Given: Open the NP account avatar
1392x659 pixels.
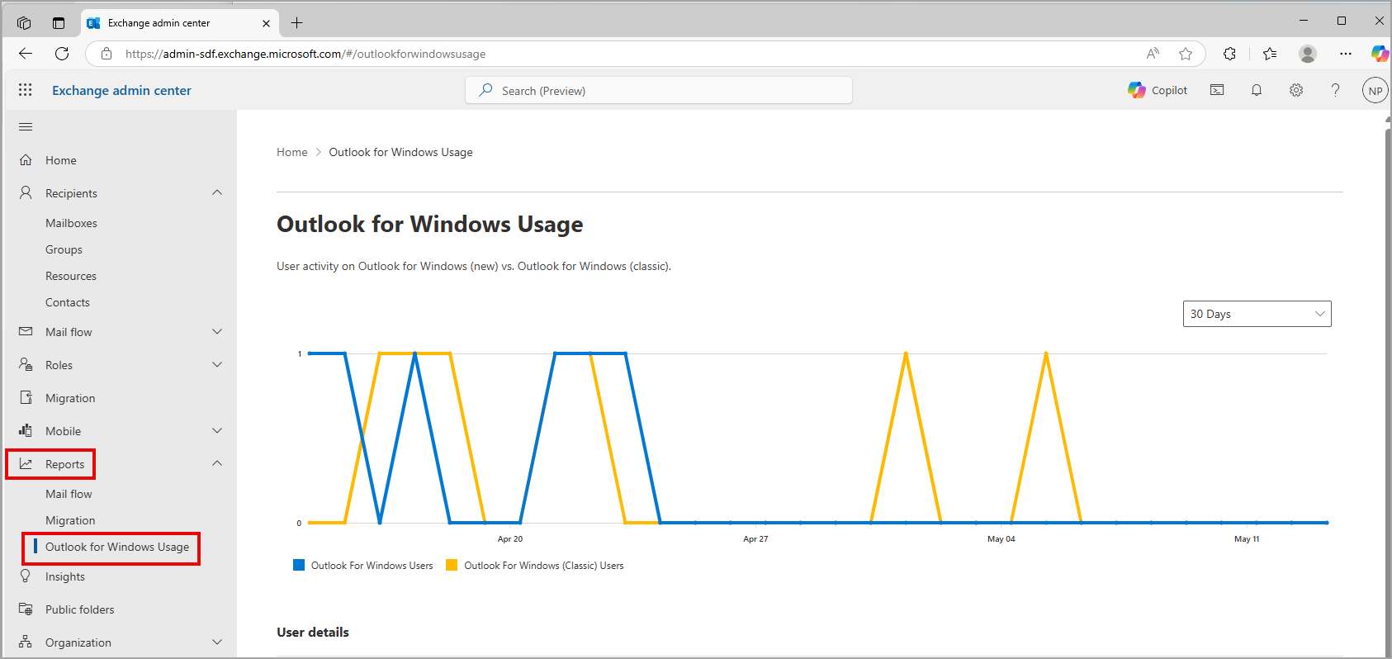Looking at the screenshot, I should coord(1375,91).
